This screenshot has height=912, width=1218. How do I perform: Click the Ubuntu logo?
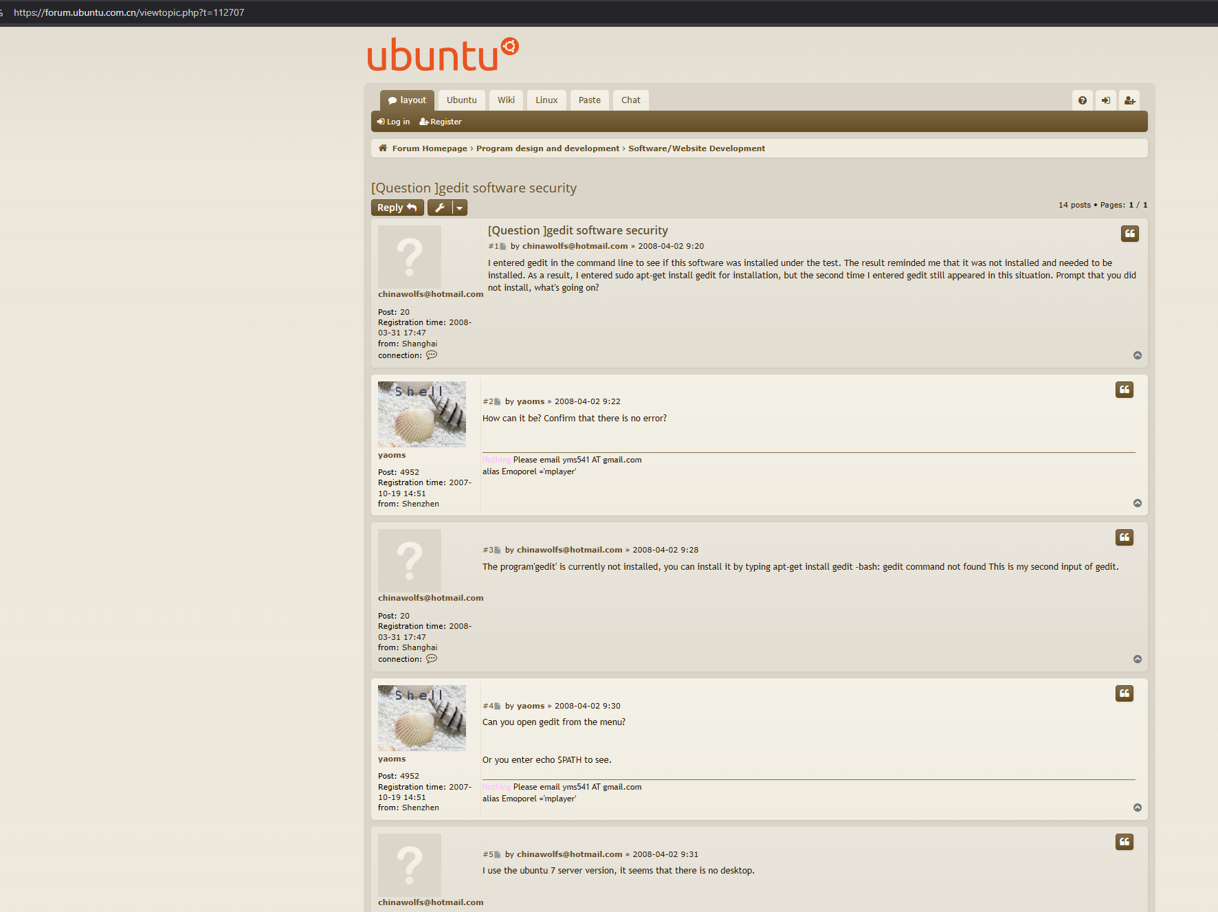pyautogui.click(x=443, y=55)
